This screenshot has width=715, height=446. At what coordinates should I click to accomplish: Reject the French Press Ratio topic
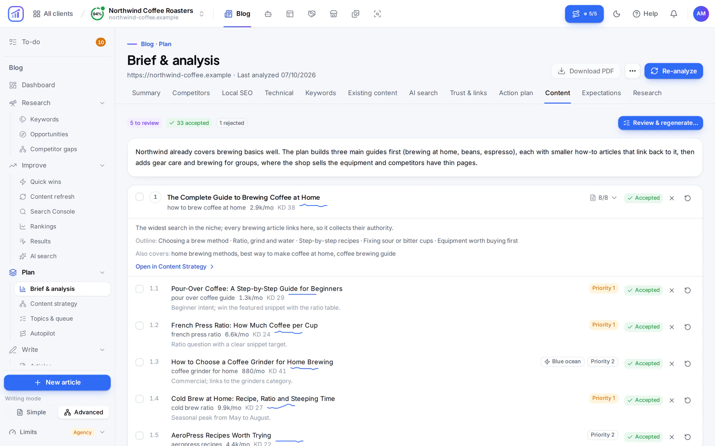[672, 327]
